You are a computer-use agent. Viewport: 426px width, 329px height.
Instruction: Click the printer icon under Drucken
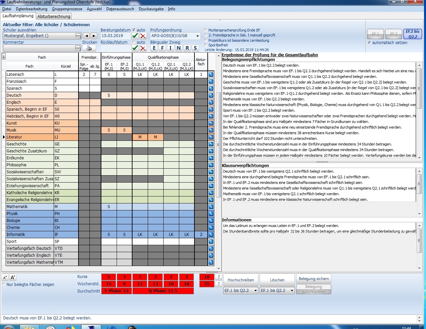pyautogui.click(x=89, y=48)
